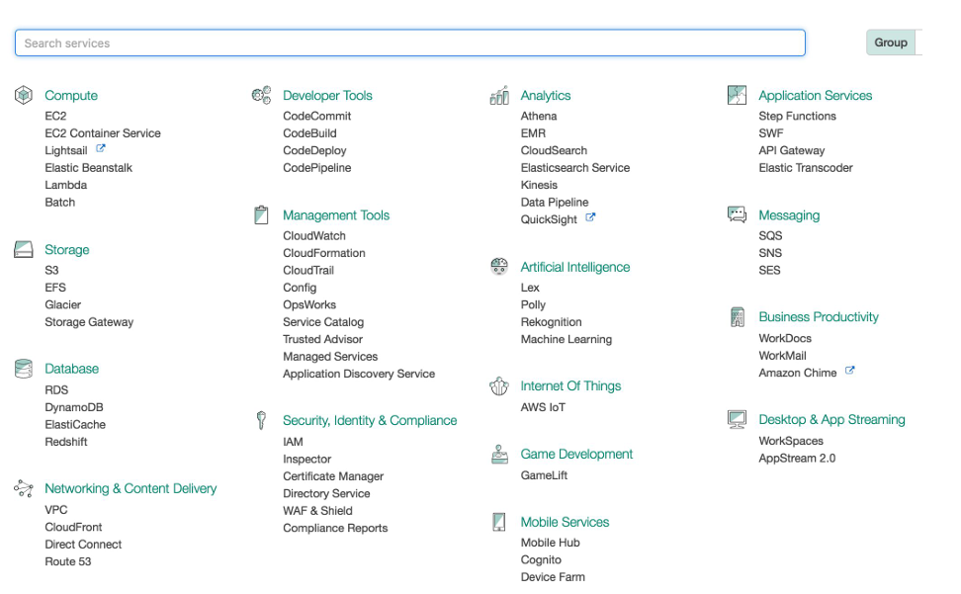Viewport: 961px width, 594px height.
Task: Open the Cognito service
Action: tap(541, 559)
